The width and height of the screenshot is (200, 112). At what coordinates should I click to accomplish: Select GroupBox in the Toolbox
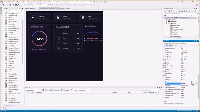[11, 57]
